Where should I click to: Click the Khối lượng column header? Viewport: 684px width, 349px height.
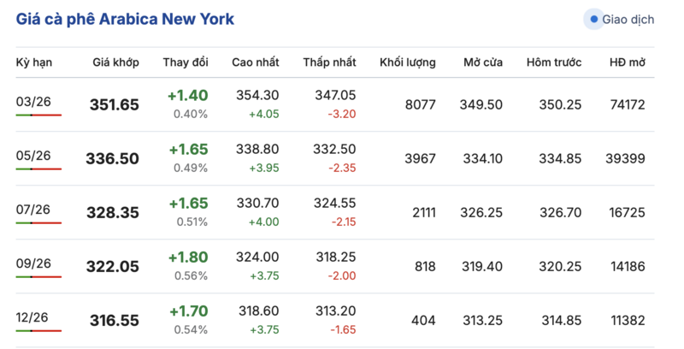click(x=408, y=62)
